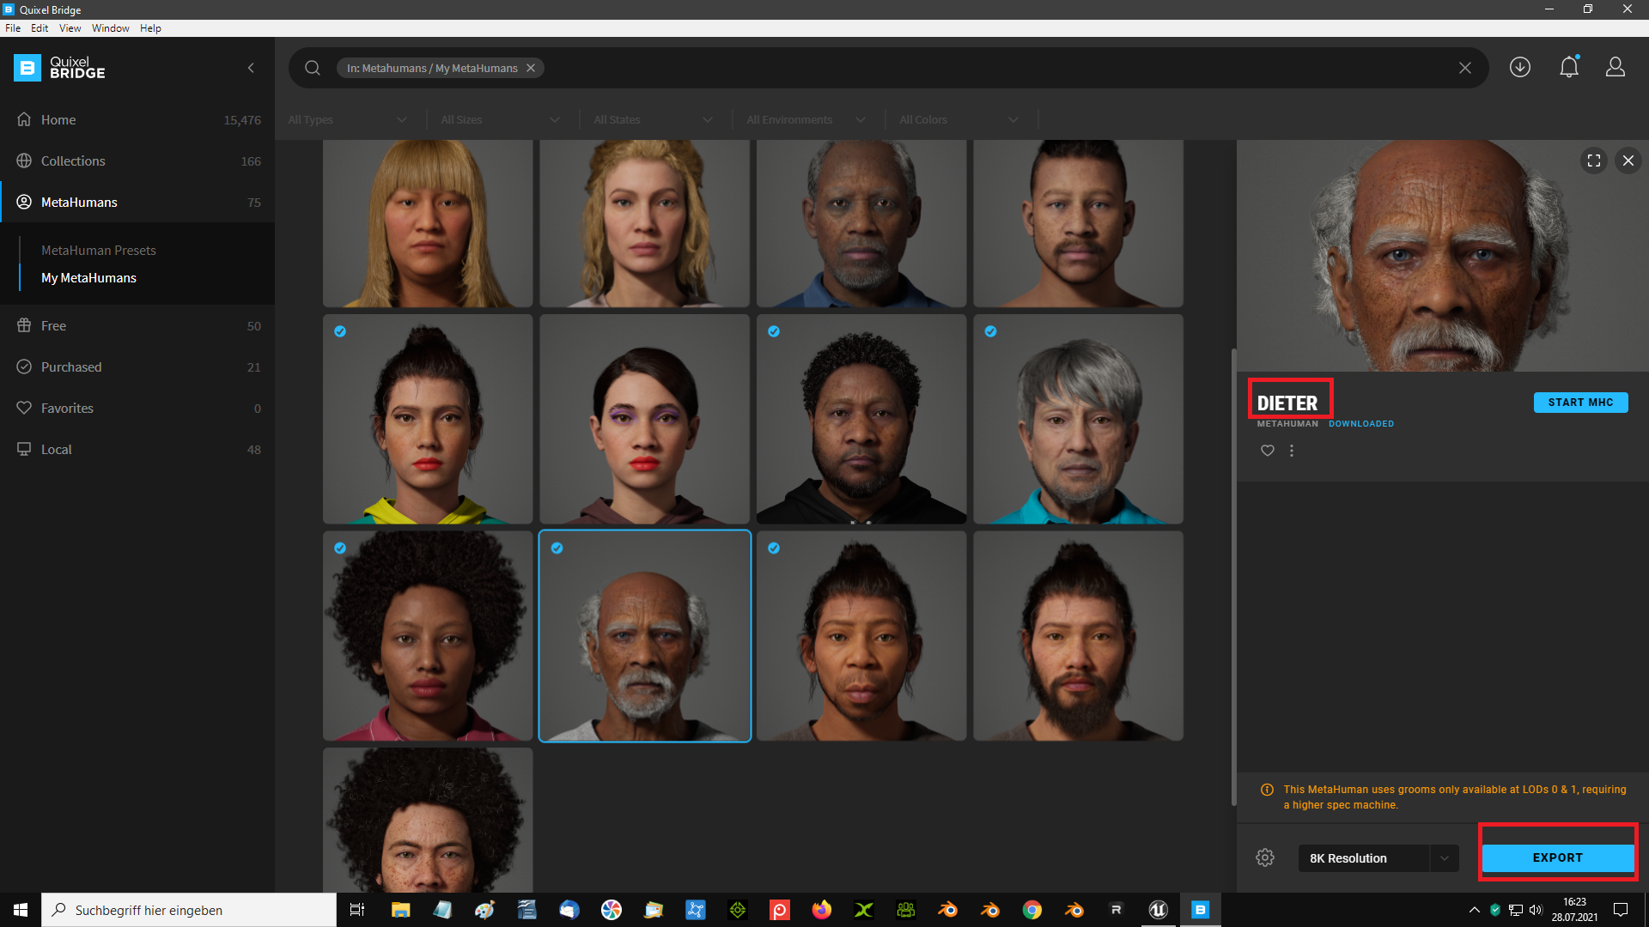Toggle checkmark on black hoodie man card

774,331
